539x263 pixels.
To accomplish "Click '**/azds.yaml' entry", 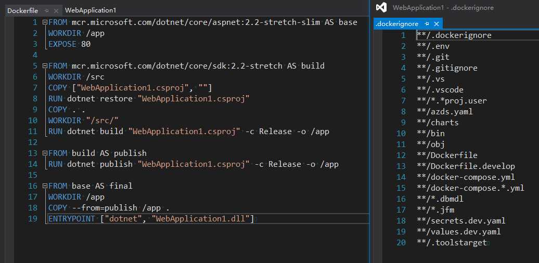I will 444,112.
